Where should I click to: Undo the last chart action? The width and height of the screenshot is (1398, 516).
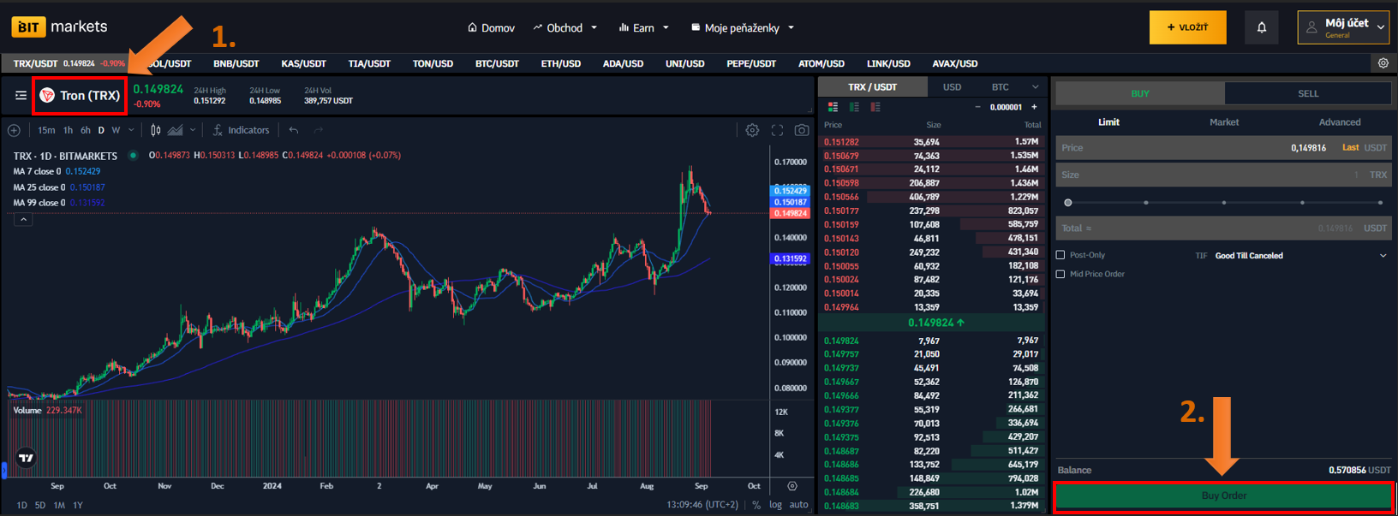294,130
